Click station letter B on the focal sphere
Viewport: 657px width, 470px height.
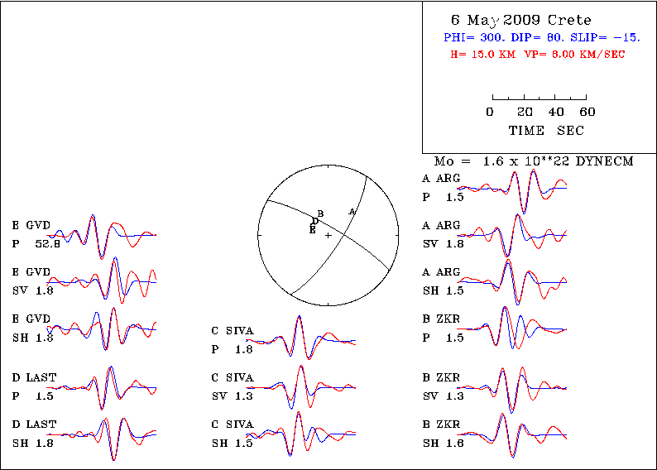pyautogui.click(x=320, y=213)
